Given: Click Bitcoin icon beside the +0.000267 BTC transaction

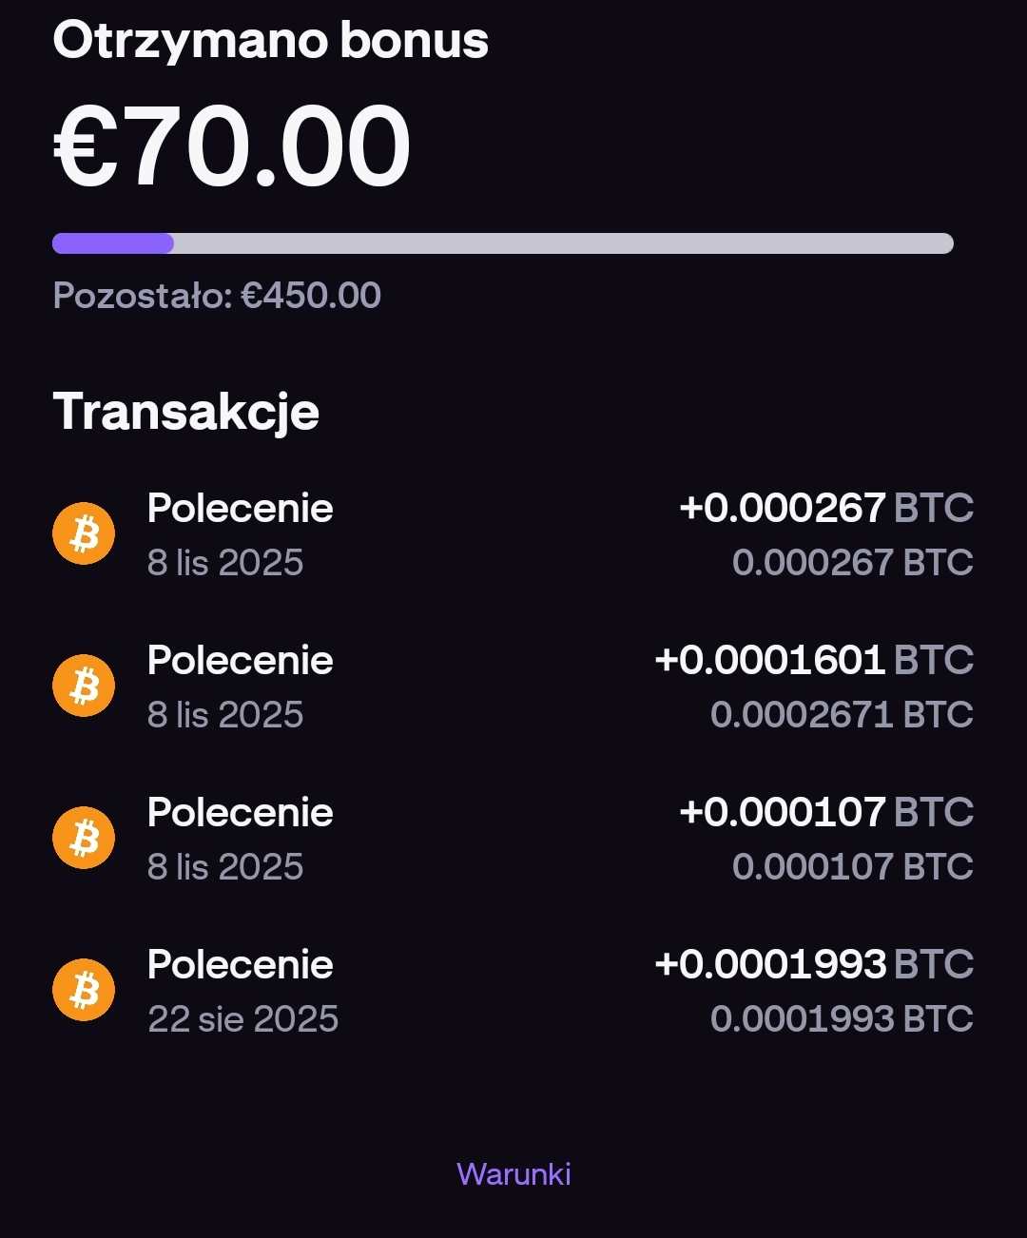Looking at the screenshot, I should point(84,533).
